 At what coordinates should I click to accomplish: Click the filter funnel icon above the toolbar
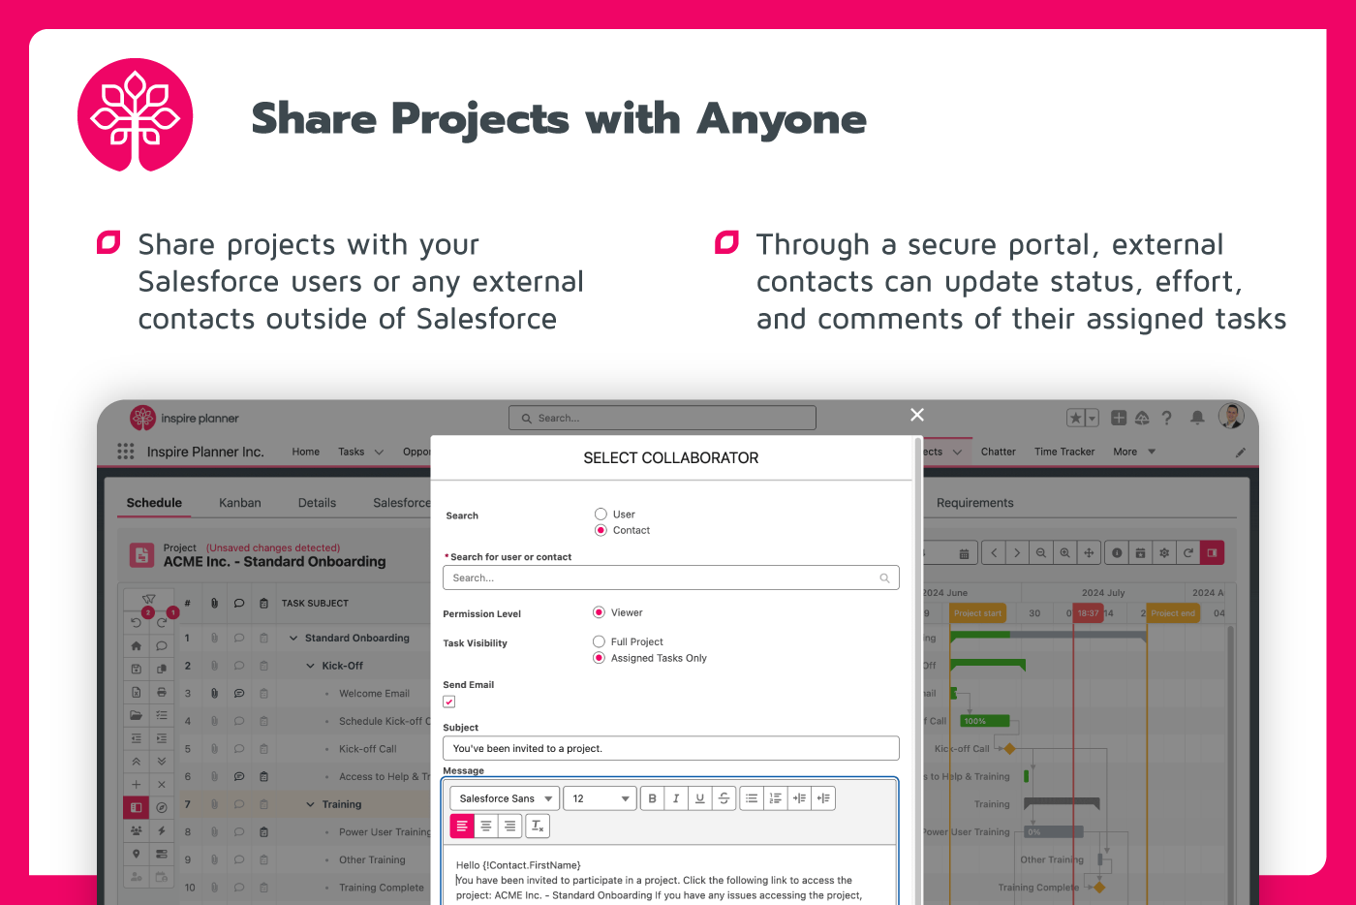click(148, 600)
